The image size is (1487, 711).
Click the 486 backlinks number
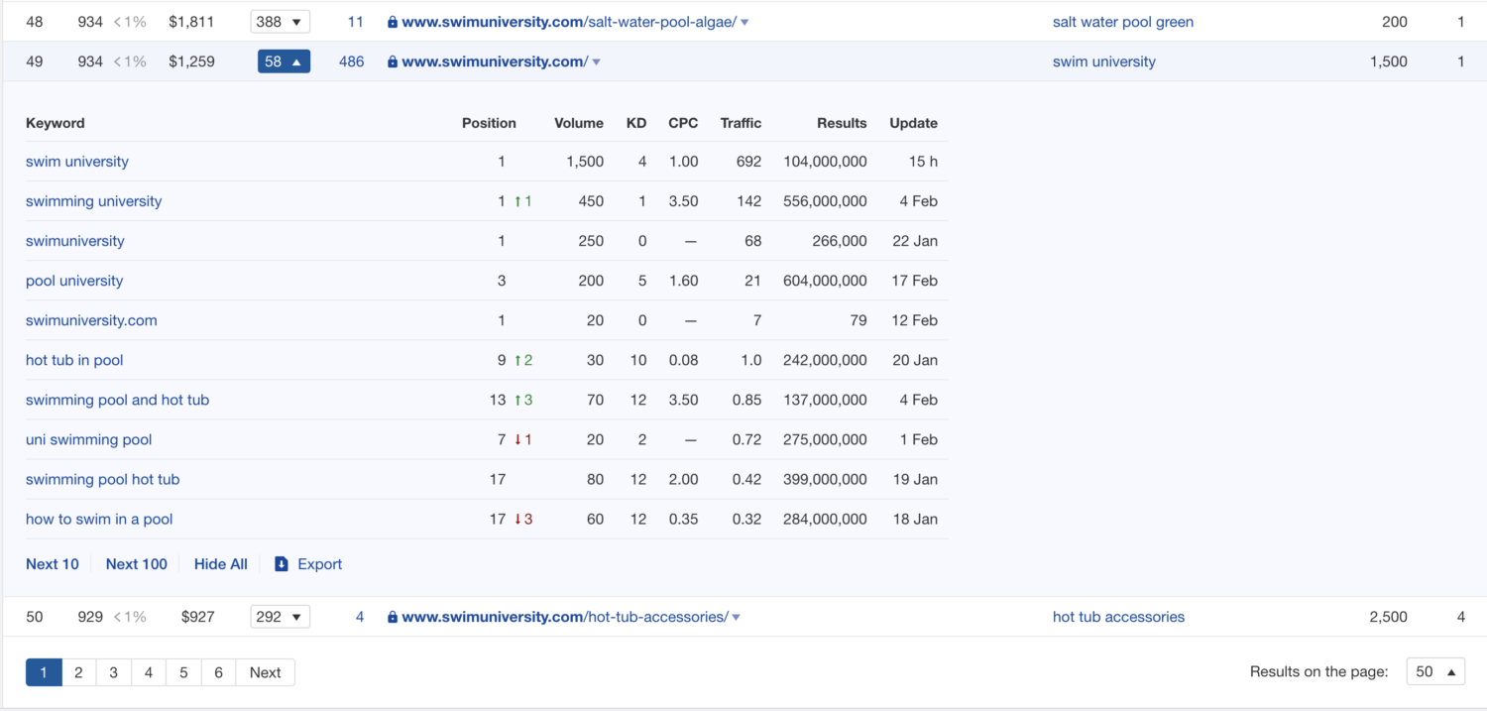[352, 61]
